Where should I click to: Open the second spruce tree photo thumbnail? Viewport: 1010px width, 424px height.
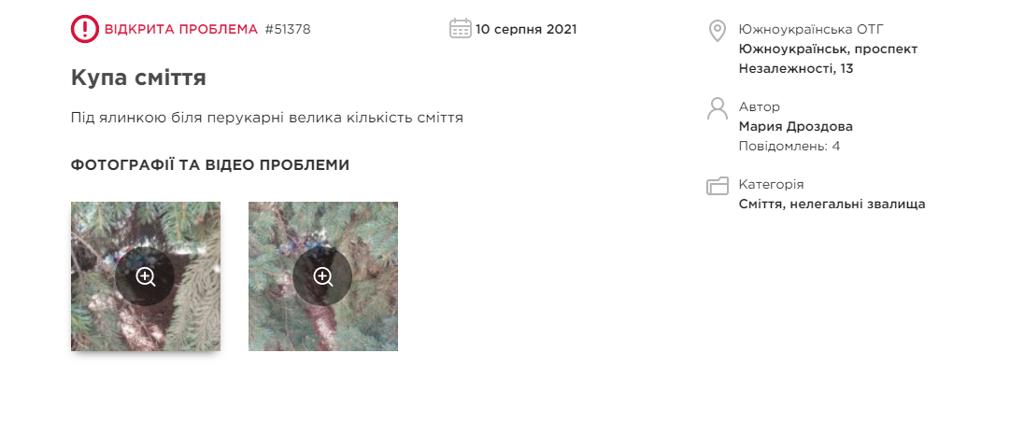323,276
